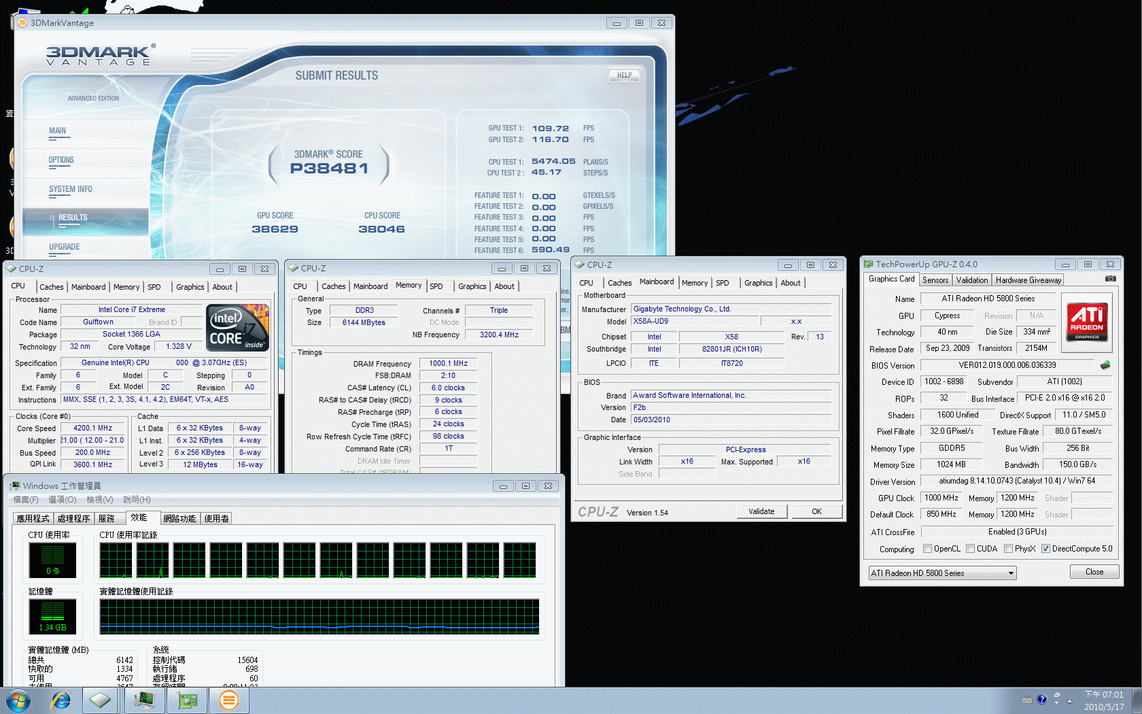Click the GPU-Z BIOS save chip icon

tap(1105, 365)
